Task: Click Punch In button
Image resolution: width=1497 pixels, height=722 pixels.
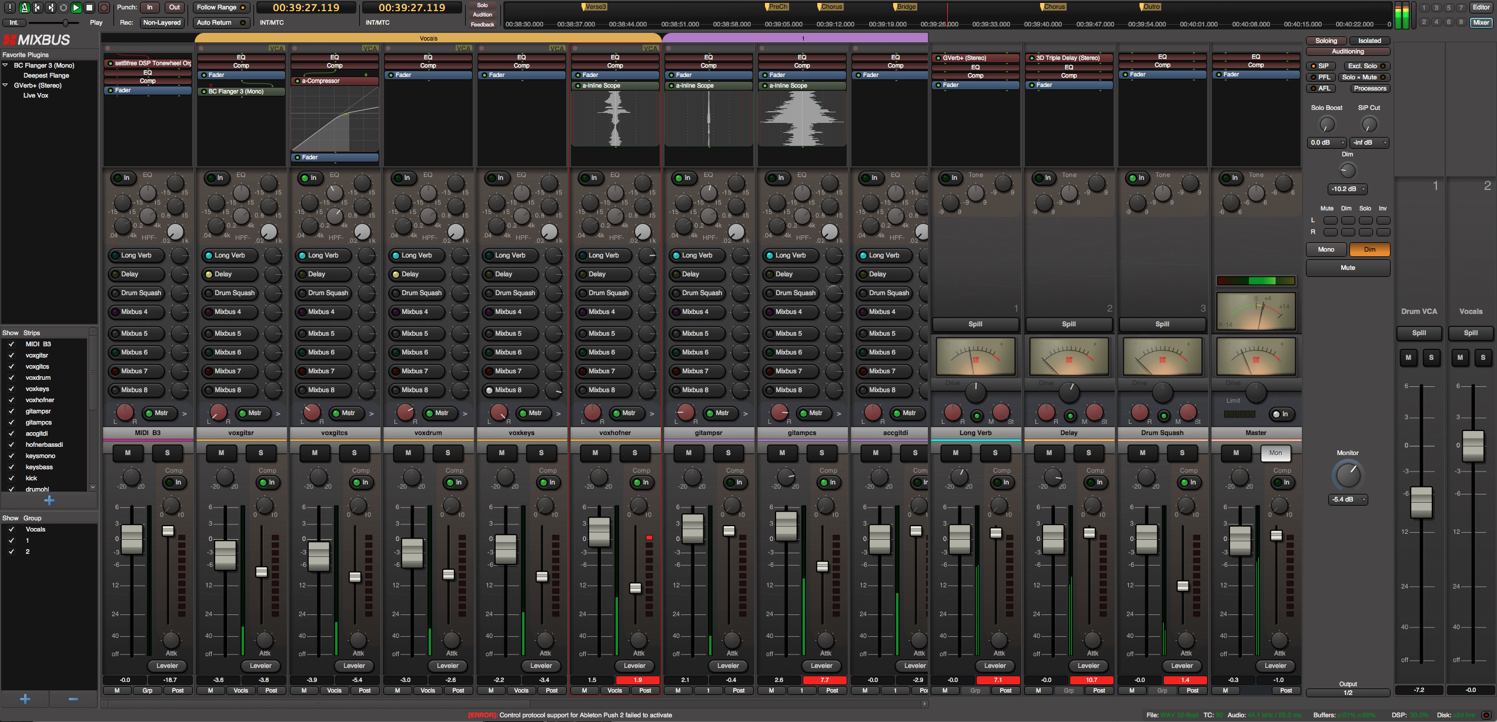Action: click(149, 8)
